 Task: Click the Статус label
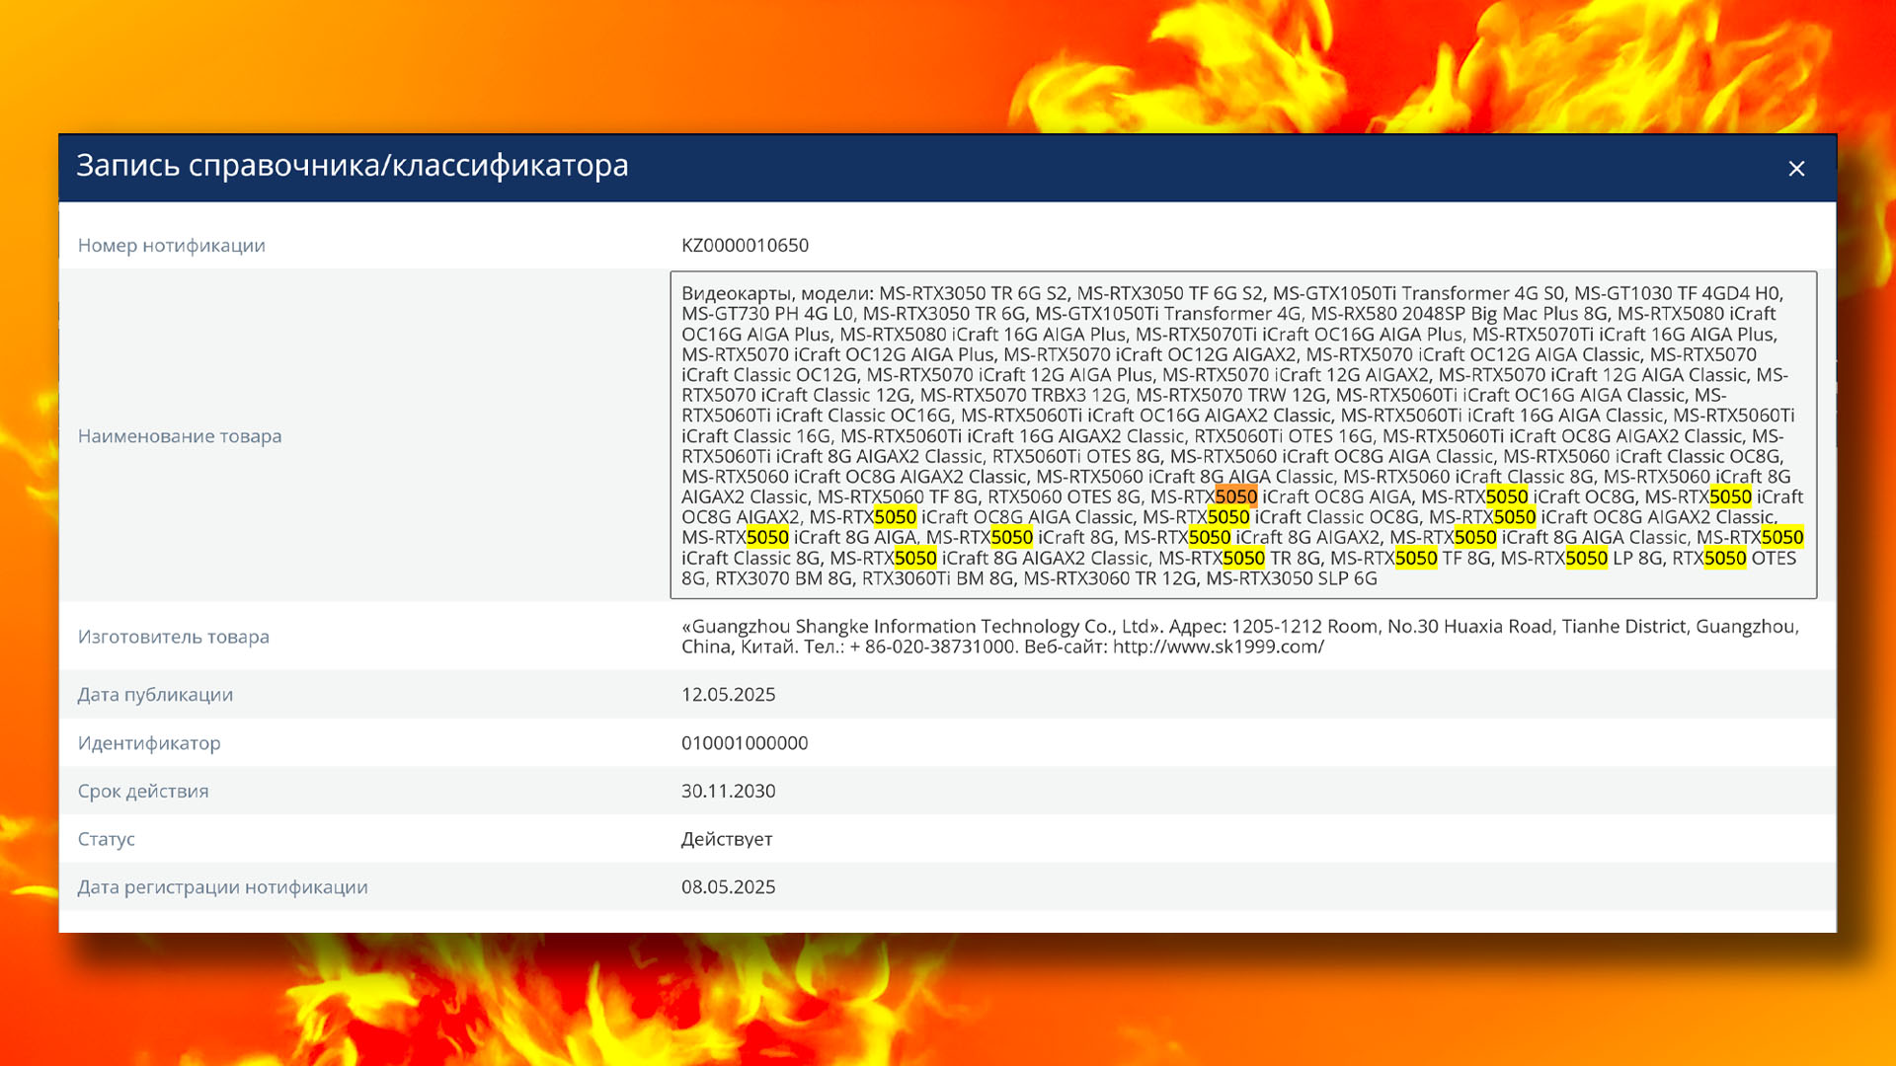click(107, 839)
